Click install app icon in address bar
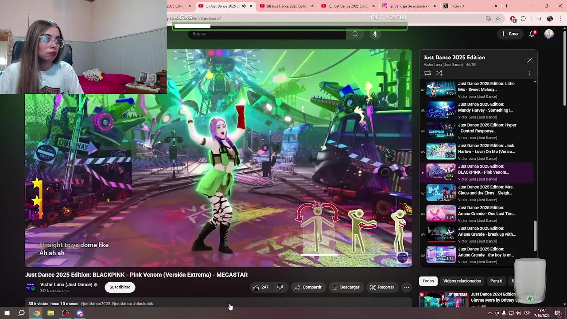Screen dimensions: 567x319 [x=488, y=19]
